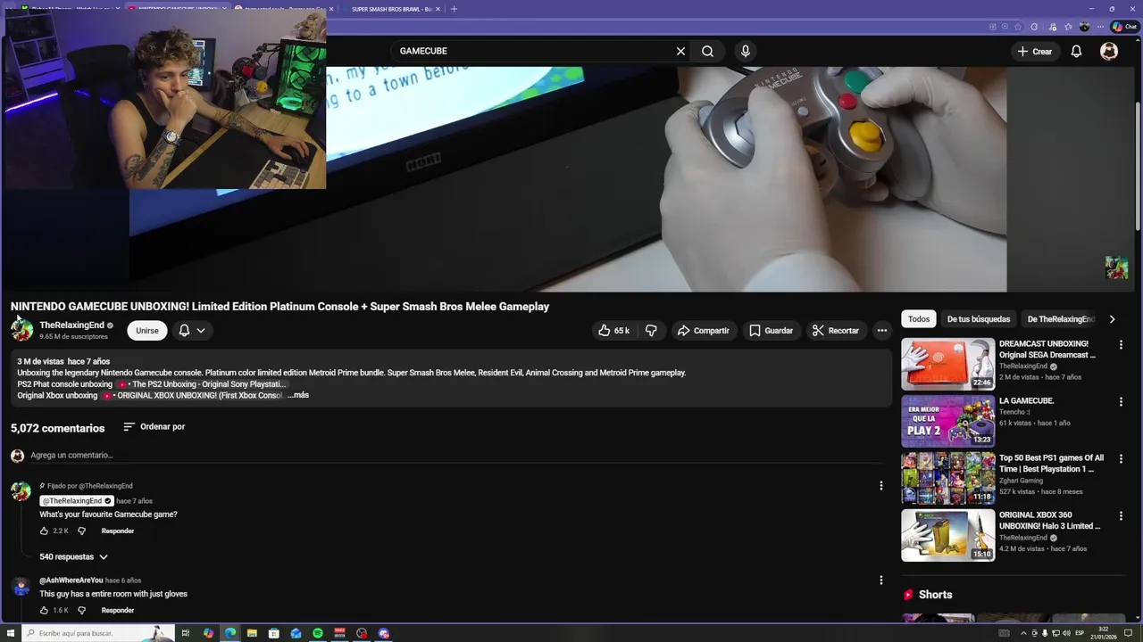The height and width of the screenshot is (642, 1143).
Task: Open LA GAMECUBE video thumbnail
Action: 947,421
